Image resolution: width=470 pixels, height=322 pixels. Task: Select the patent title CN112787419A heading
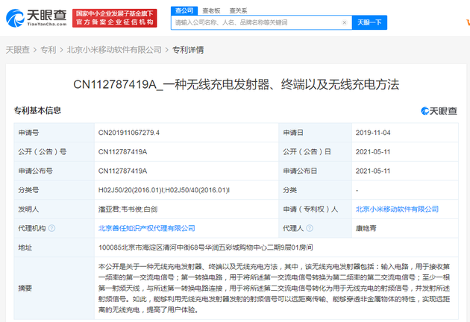tap(236, 84)
